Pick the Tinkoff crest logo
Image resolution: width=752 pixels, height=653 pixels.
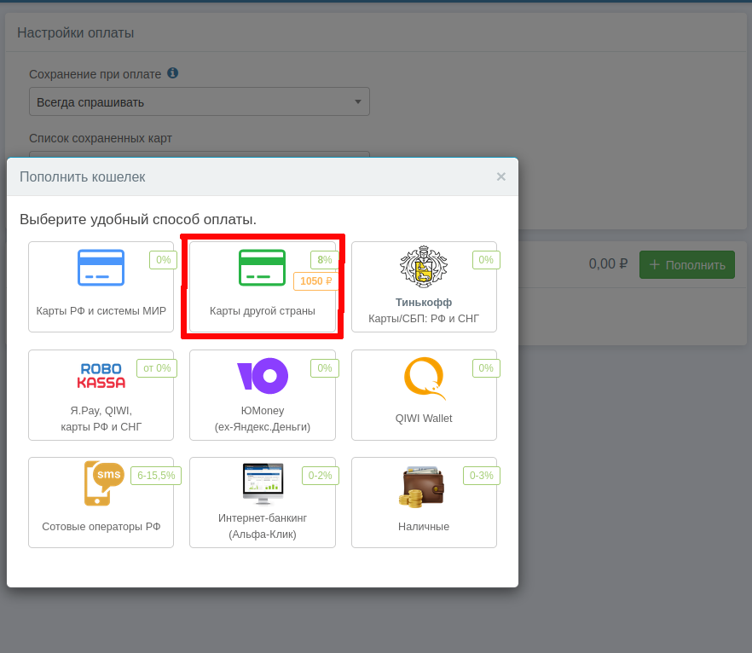(x=424, y=267)
